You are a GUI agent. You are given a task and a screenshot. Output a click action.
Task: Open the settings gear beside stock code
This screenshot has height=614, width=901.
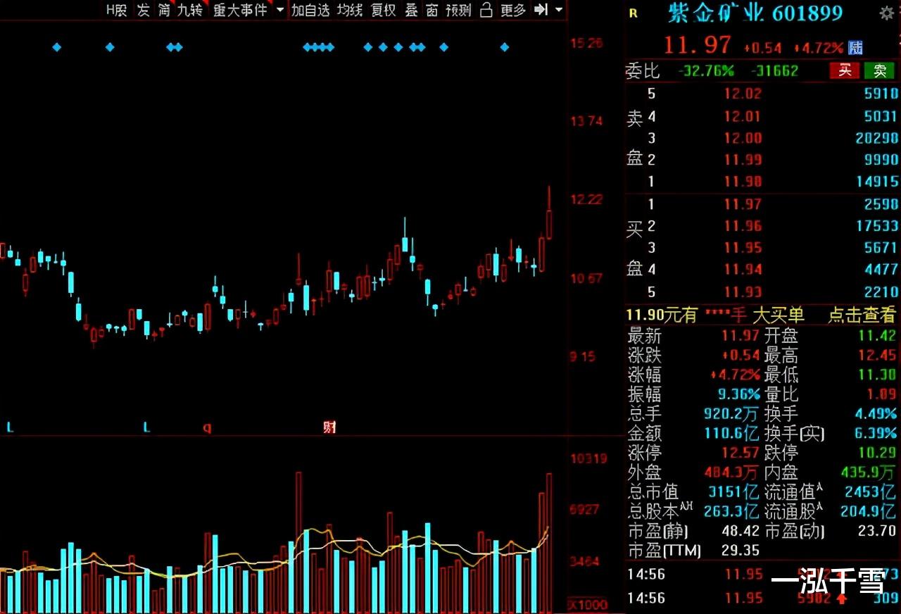886,13
